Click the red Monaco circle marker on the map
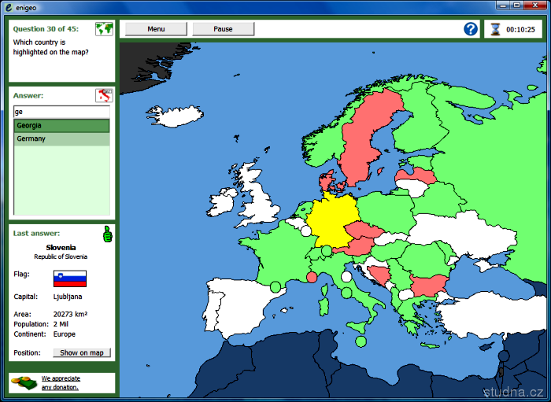 312,277
